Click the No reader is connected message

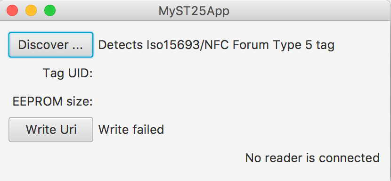coord(312,158)
